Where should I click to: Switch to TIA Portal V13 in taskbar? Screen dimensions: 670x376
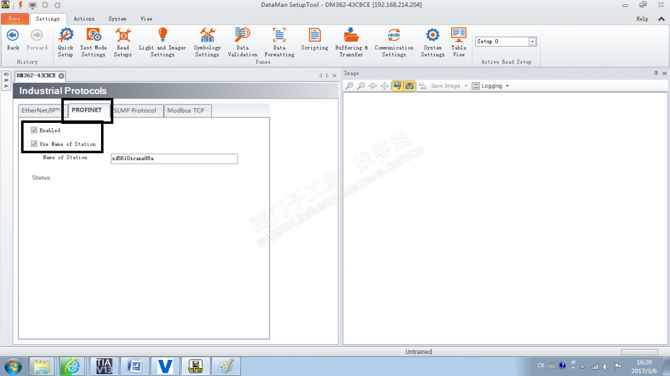pyautogui.click(x=104, y=366)
